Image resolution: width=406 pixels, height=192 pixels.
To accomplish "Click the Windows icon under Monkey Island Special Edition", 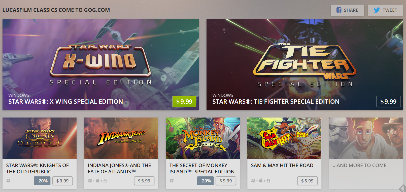I will 172,181.
